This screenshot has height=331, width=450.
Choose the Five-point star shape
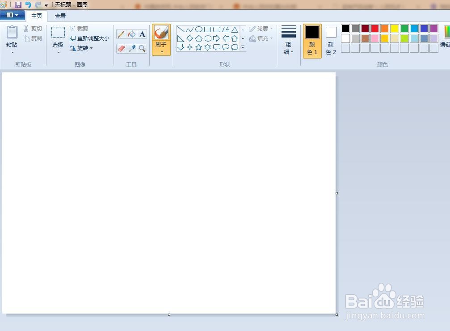click(x=198, y=47)
